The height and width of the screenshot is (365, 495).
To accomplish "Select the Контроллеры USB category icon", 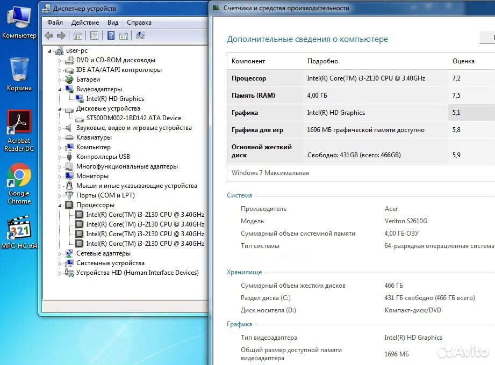I will click(x=69, y=157).
